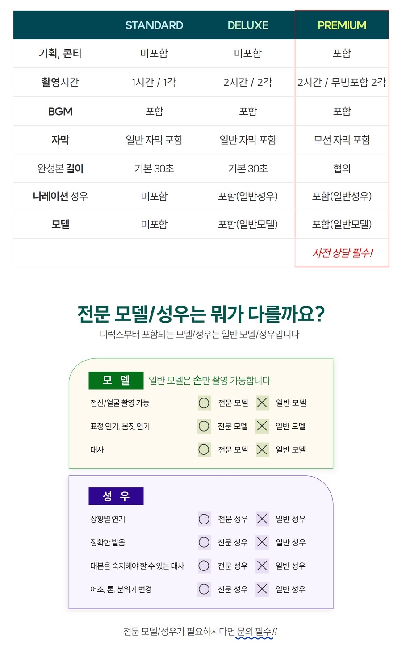Click the X icon in the 어조, 톤, 분위기 변경 row
The image size is (402, 654).
coord(262,589)
